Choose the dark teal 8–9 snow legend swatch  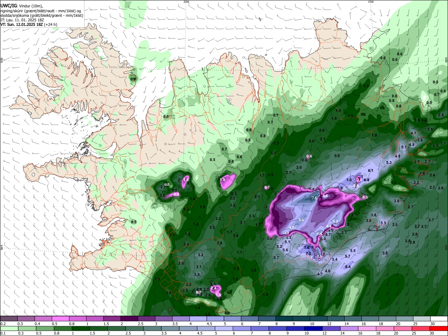(x=284, y=319)
